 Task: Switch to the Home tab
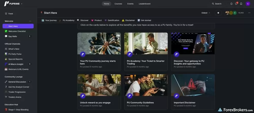click(x=106, y=4)
